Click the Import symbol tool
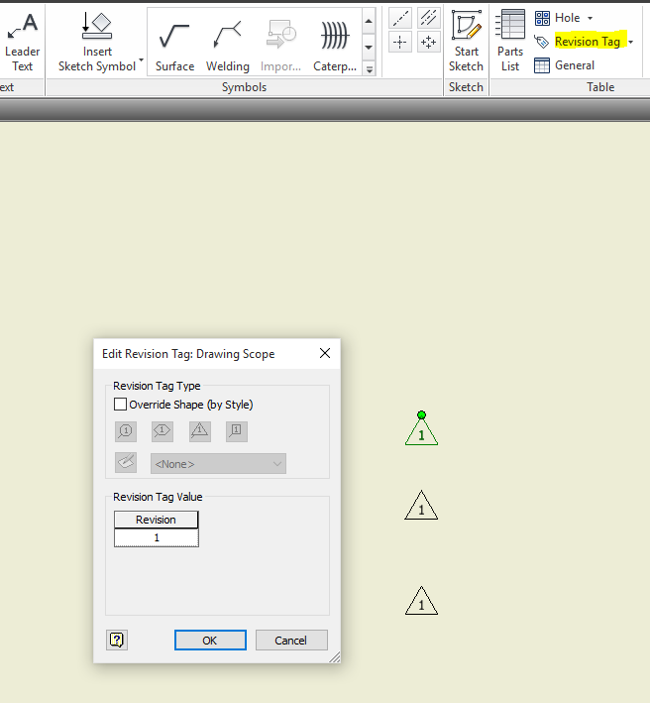650x703 pixels. [280, 48]
